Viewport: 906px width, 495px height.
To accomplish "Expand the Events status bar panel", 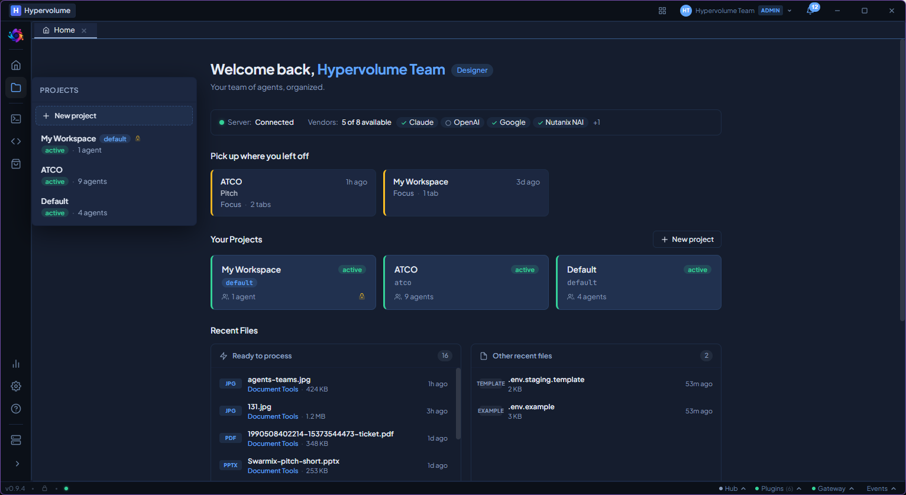I will coord(882,488).
